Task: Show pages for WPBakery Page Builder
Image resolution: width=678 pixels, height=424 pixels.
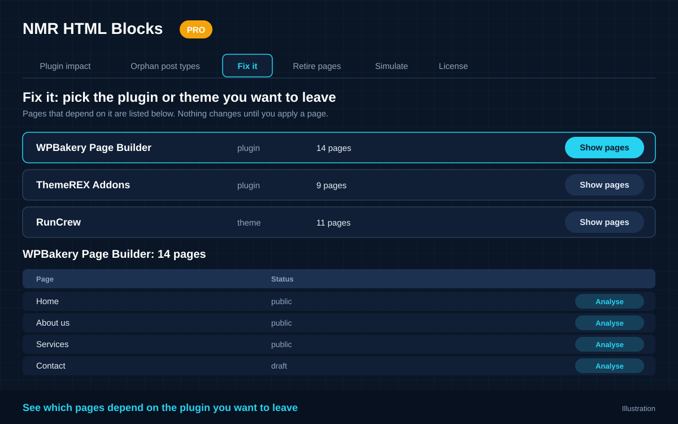Action: click(605, 148)
